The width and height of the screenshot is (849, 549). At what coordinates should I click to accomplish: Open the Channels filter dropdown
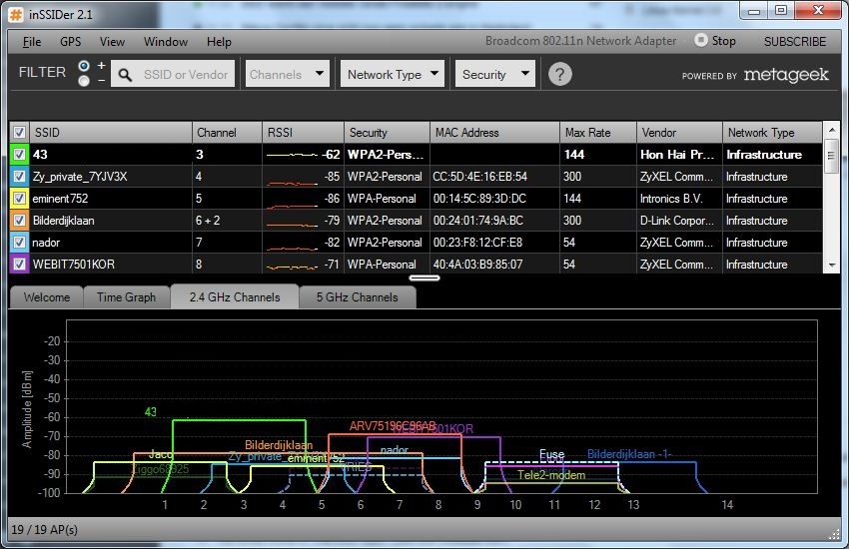[287, 75]
